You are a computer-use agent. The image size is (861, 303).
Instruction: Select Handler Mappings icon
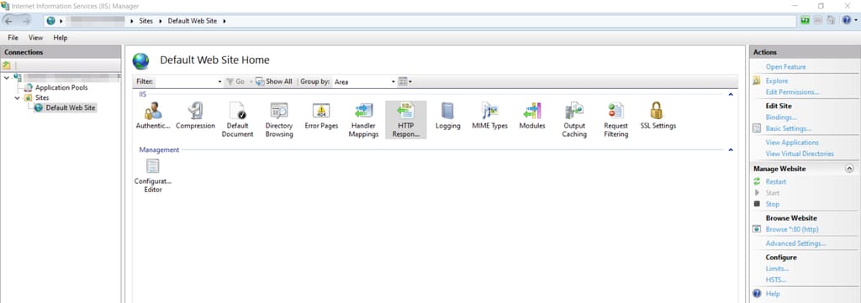(x=363, y=120)
